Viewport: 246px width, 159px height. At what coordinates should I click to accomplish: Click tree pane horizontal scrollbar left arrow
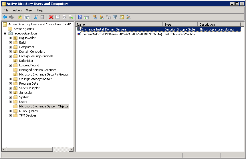[4, 149]
